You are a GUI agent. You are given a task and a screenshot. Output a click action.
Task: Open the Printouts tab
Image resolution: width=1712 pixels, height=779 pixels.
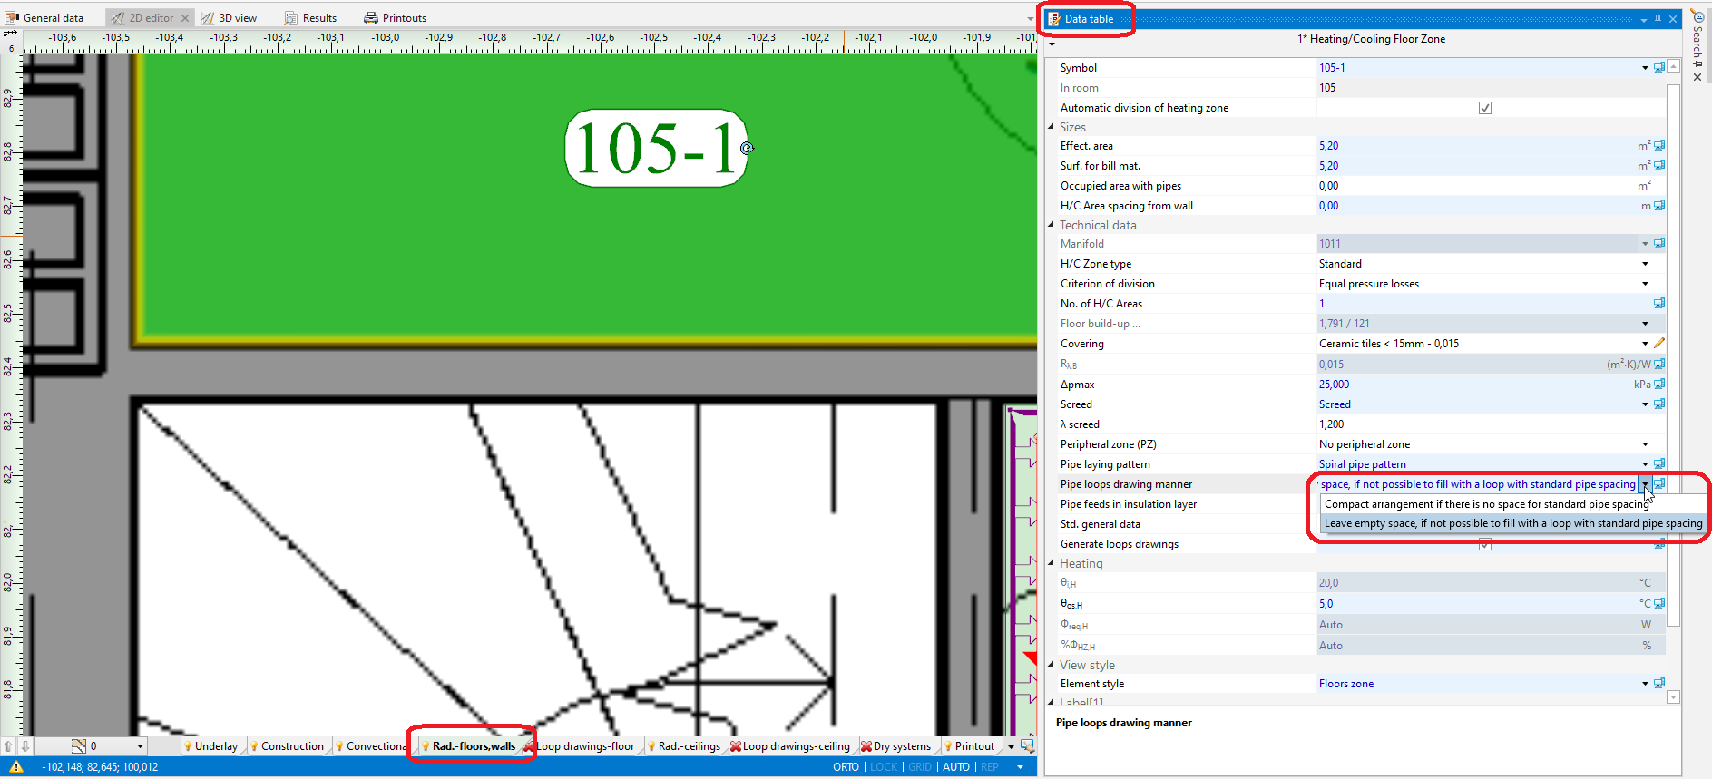pyautogui.click(x=396, y=18)
